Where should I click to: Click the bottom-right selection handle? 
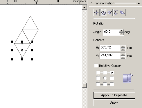pos(32,59)
